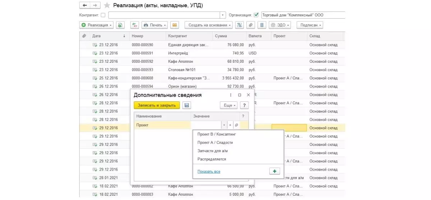431x200 pixels.
Task: Expand the Контрагент filter dropdown arrow
Action: [223, 15]
